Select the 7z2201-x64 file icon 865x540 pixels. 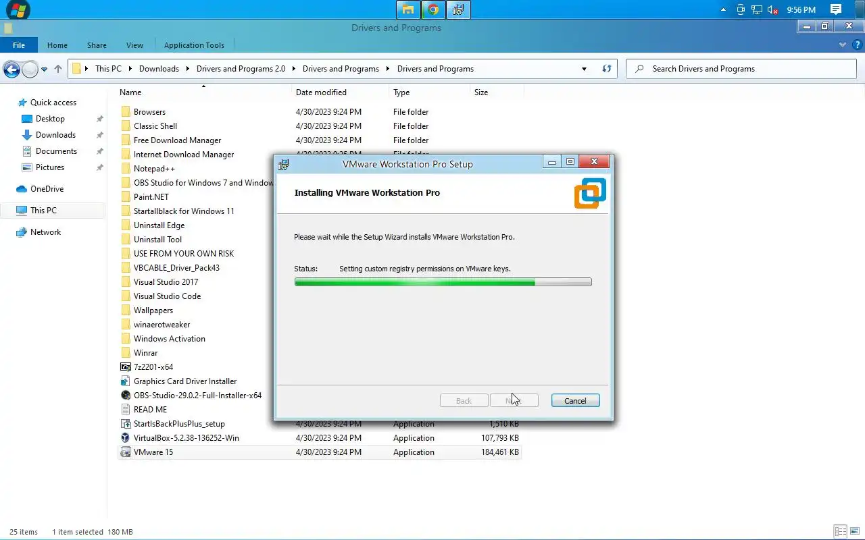[x=126, y=367]
